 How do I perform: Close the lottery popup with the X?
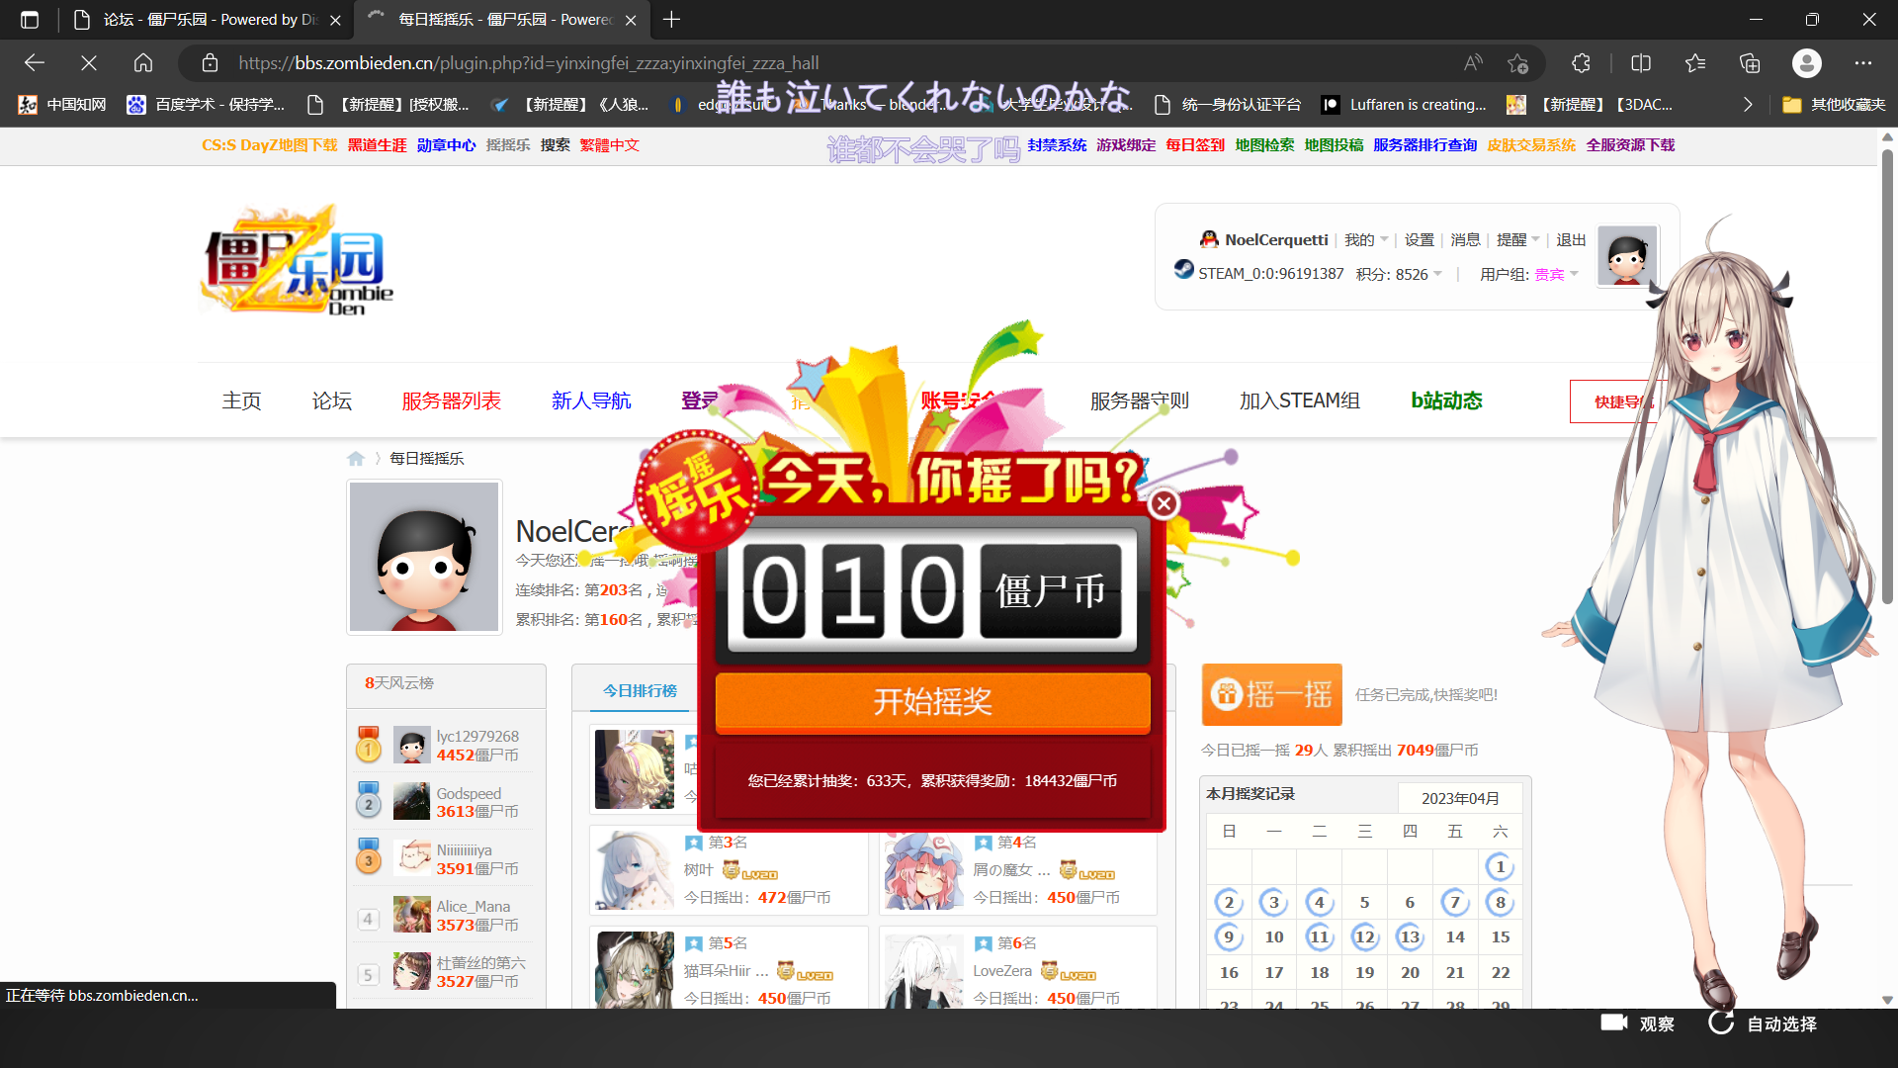click(x=1164, y=504)
